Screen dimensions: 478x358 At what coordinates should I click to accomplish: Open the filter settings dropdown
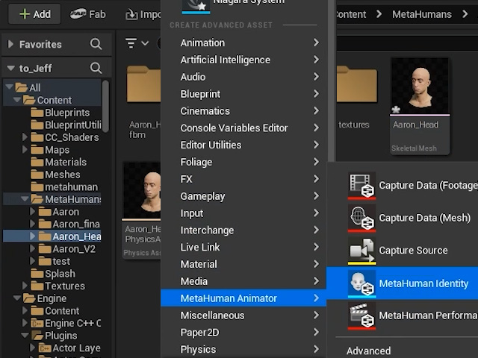(137, 43)
